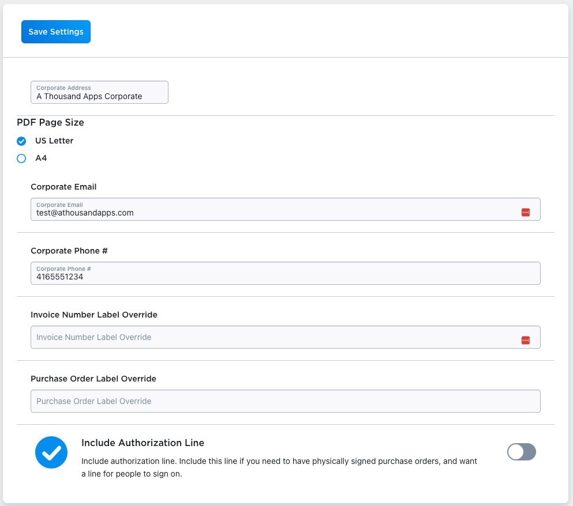Click into Invoice Number Label Override field

coord(286,337)
